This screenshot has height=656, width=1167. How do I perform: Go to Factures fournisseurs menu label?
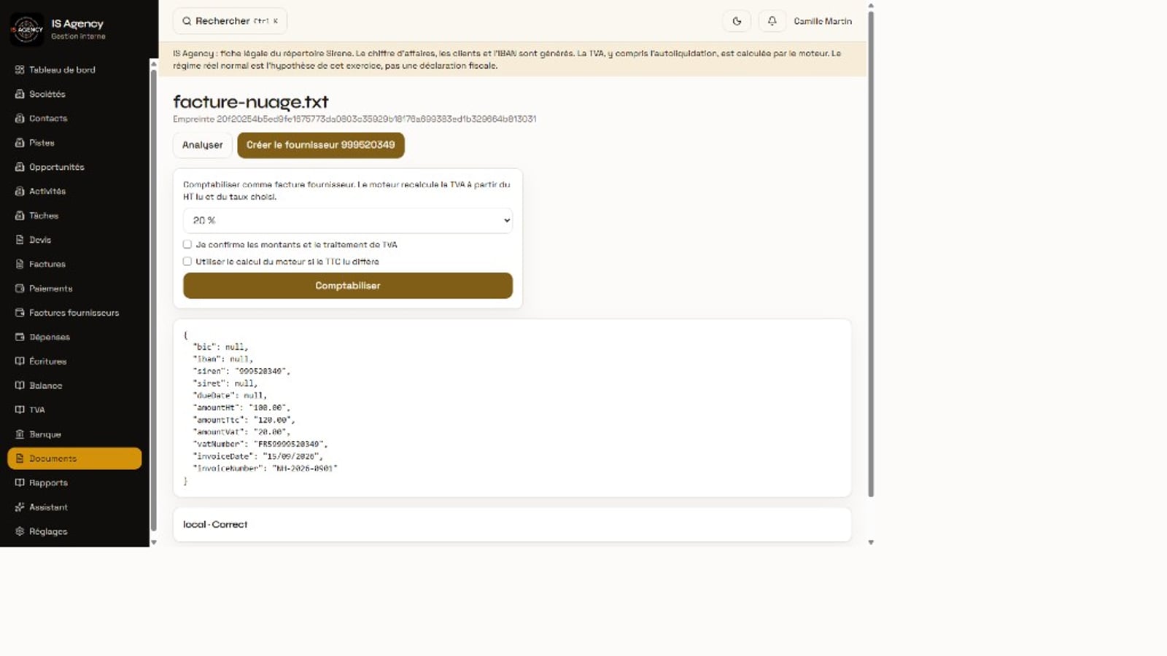[74, 313]
